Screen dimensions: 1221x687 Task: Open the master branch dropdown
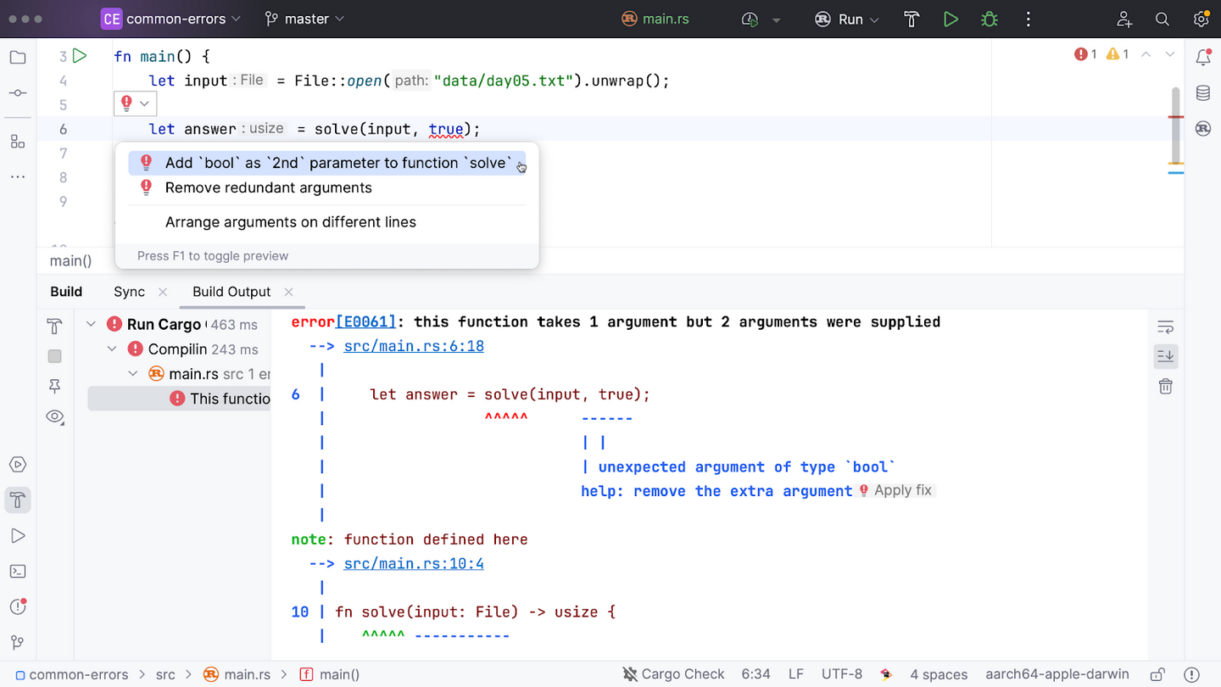[304, 19]
